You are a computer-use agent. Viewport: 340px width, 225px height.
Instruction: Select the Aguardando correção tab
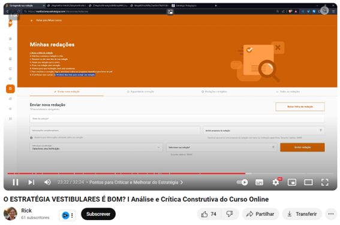pos(140,92)
